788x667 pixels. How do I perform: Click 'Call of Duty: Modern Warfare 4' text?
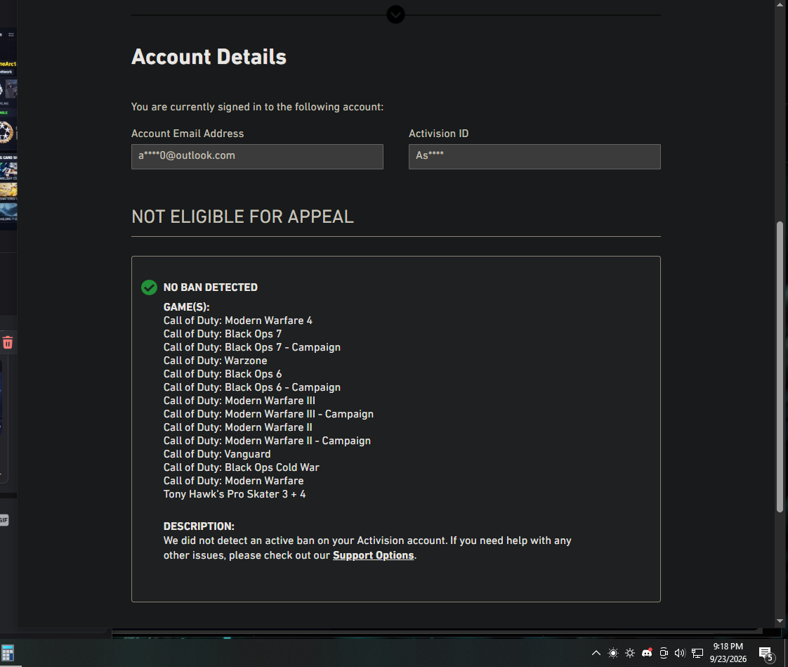[237, 320]
